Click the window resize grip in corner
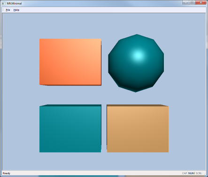The image size is (208, 177). coord(204,173)
